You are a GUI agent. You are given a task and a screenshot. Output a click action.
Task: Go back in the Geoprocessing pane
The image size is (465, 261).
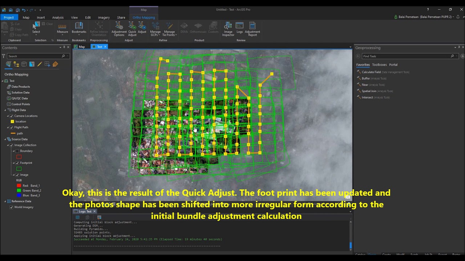click(x=358, y=56)
